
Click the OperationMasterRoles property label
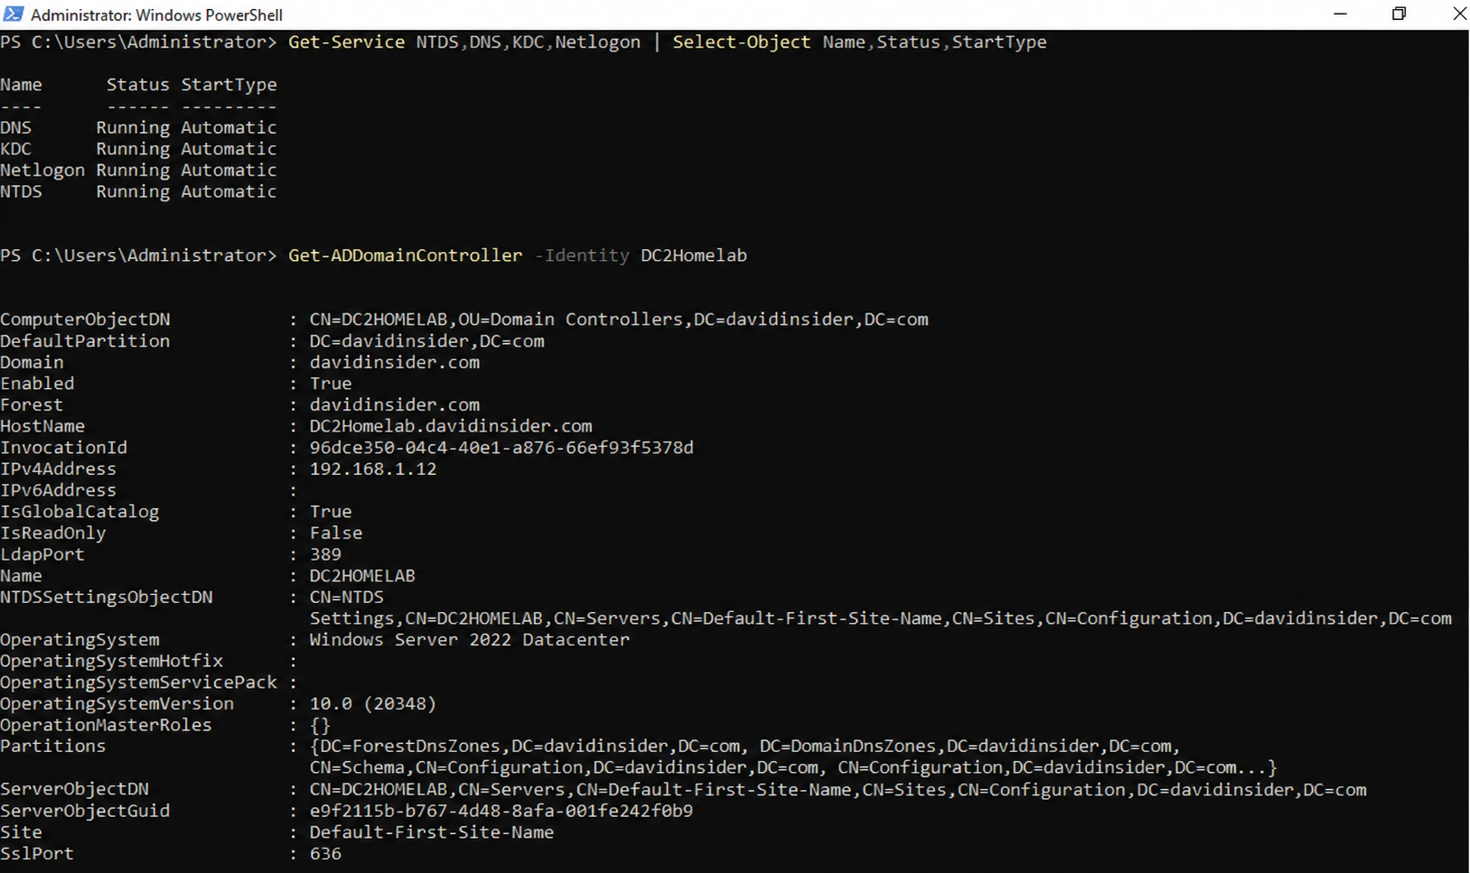point(106,725)
